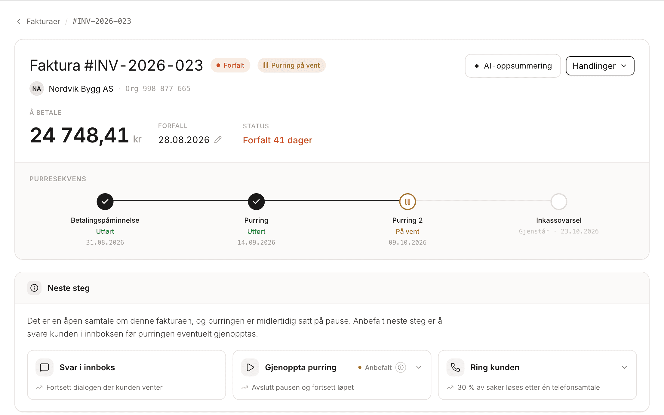Click the Purring på vent badge
The width and height of the screenshot is (664, 415).
(x=291, y=65)
